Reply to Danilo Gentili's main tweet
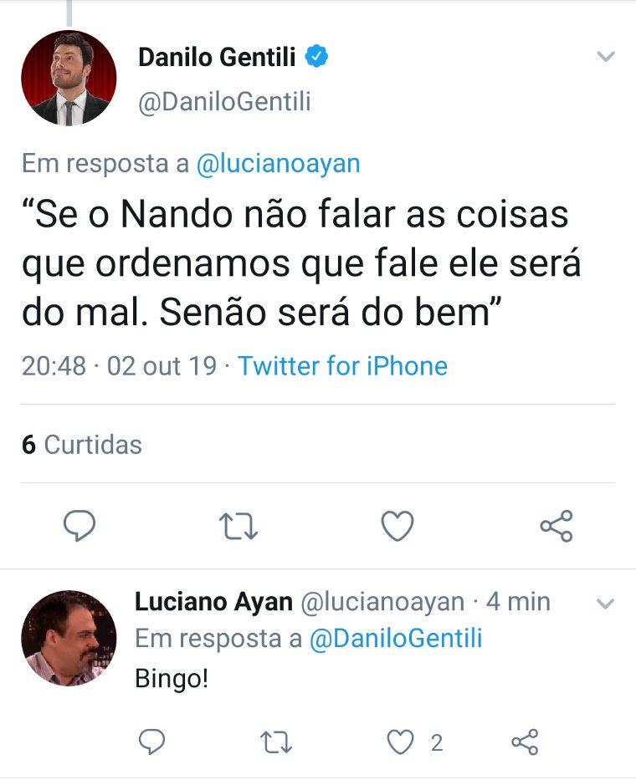 pyautogui.click(x=79, y=526)
